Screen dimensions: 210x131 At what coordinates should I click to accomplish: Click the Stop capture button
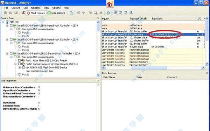(x=56, y=13)
